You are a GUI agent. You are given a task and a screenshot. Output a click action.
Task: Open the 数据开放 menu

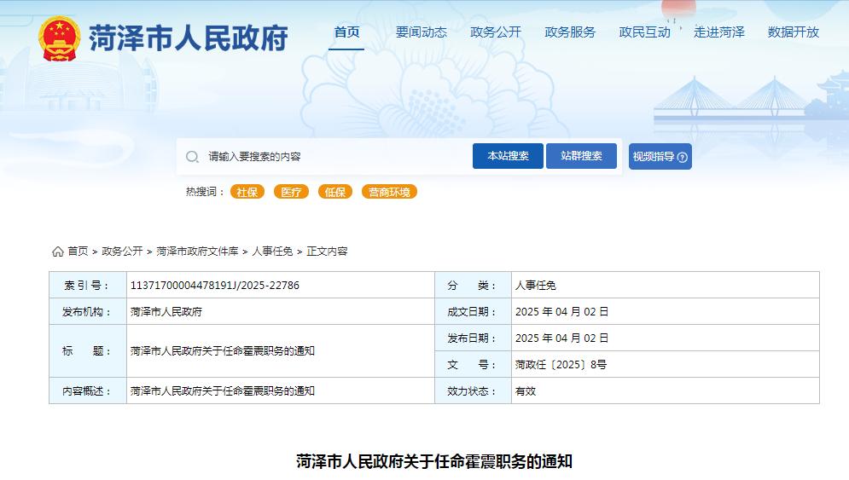(794, 32)
